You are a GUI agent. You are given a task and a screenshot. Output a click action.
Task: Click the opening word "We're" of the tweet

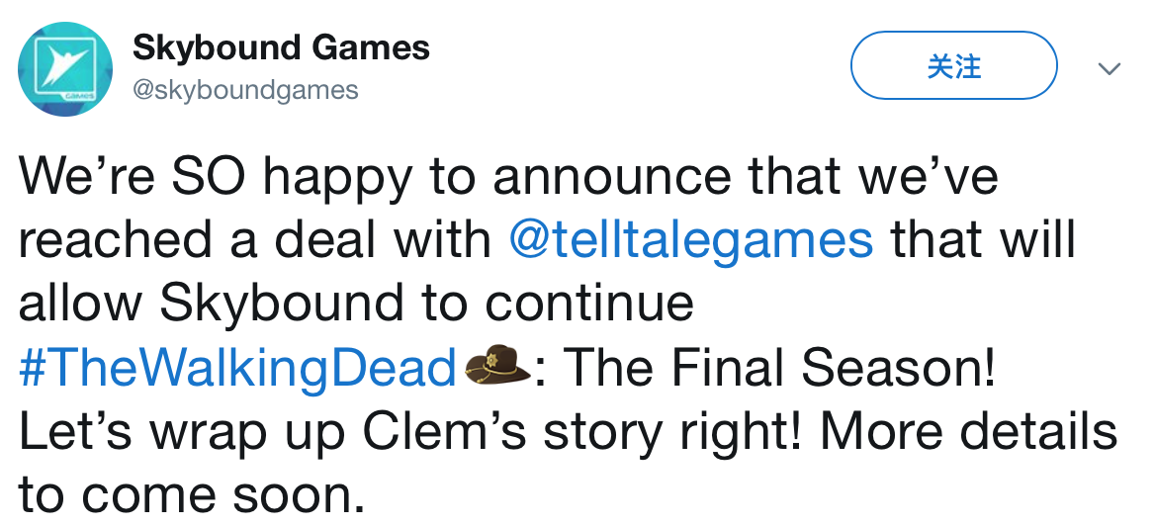81,178
